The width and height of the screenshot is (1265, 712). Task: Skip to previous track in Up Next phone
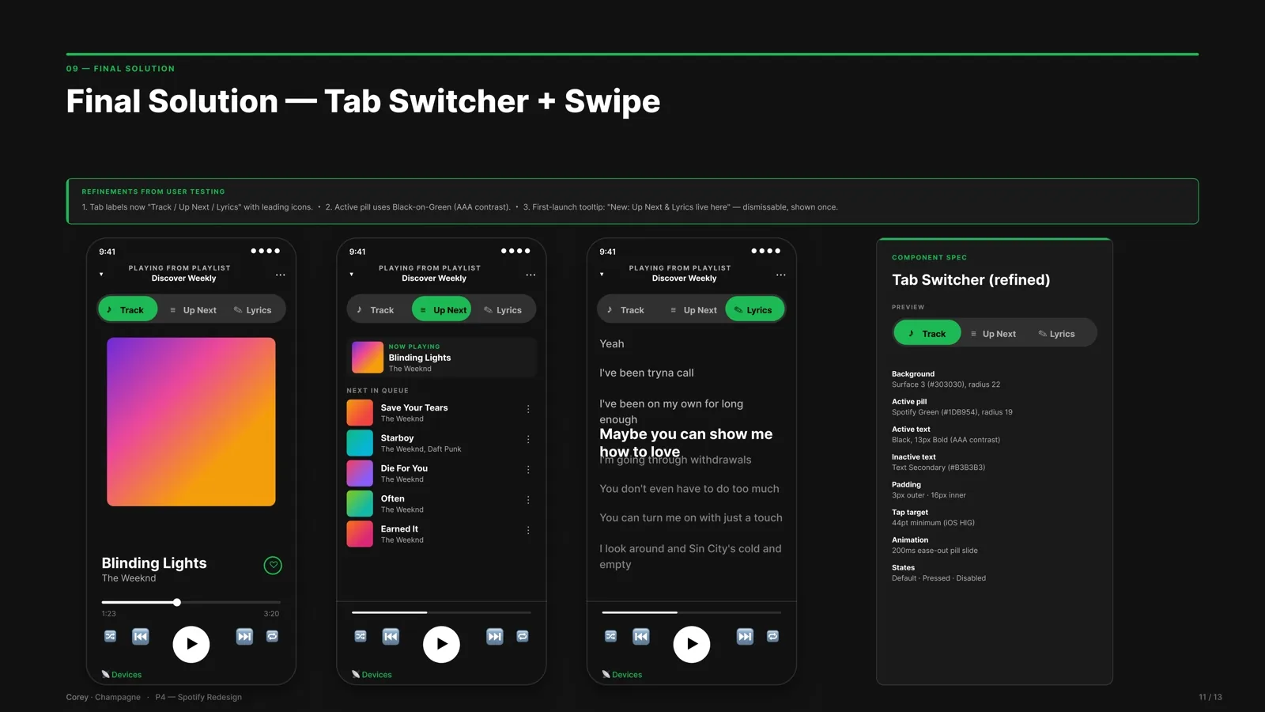(x=391, y=636)
